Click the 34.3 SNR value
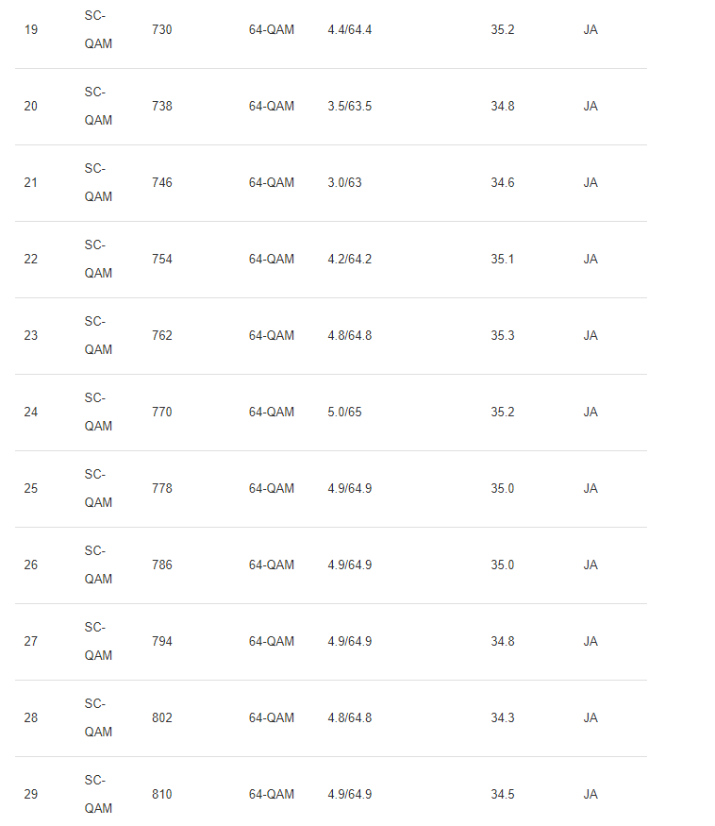Viewport: 715px width, 826px height. tap(503, 718)
